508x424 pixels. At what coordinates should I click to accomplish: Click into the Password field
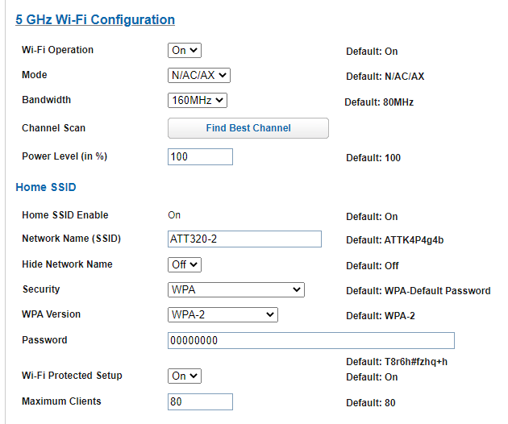(311, 341)
